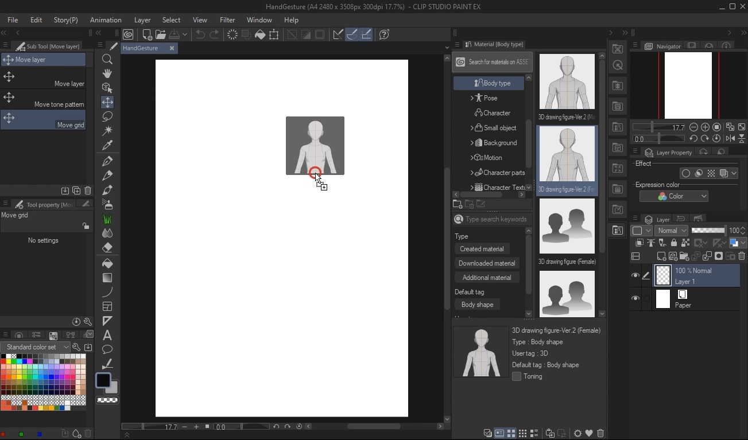Open the Animation menu

(x=106, y=20)
